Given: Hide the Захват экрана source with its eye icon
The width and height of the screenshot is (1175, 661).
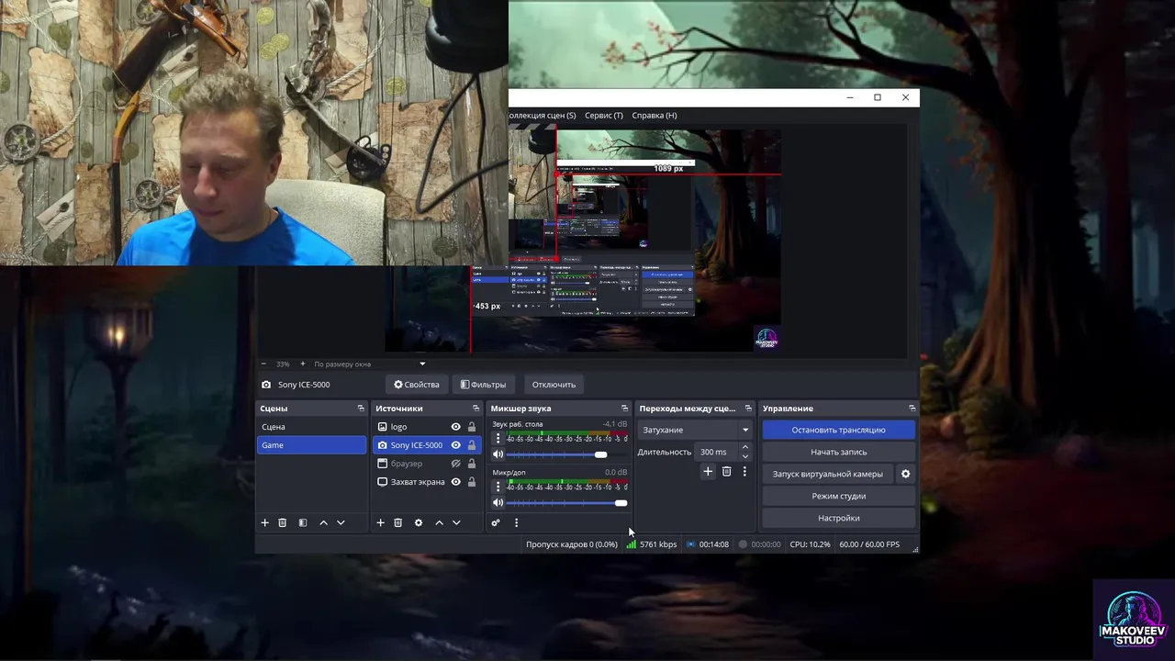Looking at the screenshot, I should (x=455, y=482).
